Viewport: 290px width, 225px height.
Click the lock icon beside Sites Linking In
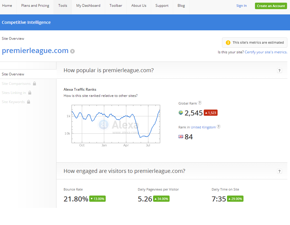[30, 93]
